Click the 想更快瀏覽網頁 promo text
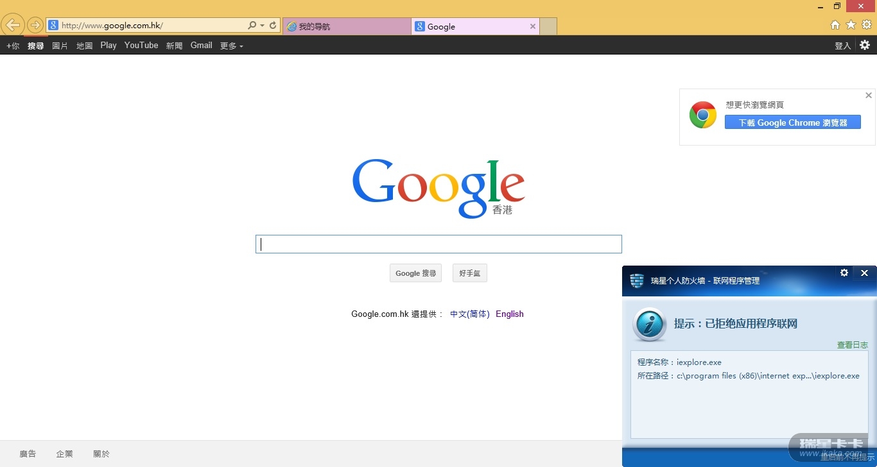The width and height of the screenshot is (877, 467). 755,105
